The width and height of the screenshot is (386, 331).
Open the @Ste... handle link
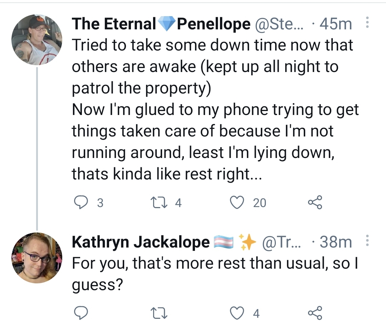pyautogui.click(x=279, y=24)
